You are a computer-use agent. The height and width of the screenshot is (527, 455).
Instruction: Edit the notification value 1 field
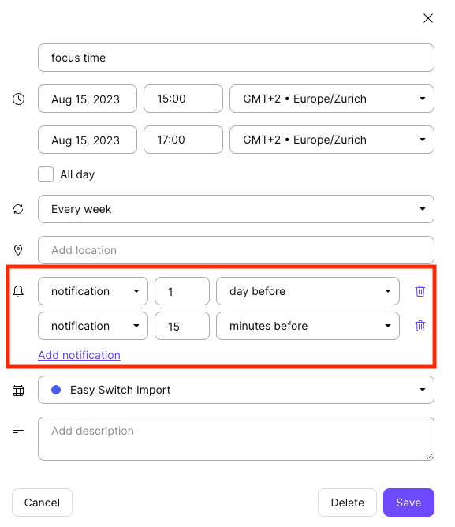pyautogui.click(x=182, y=291)
